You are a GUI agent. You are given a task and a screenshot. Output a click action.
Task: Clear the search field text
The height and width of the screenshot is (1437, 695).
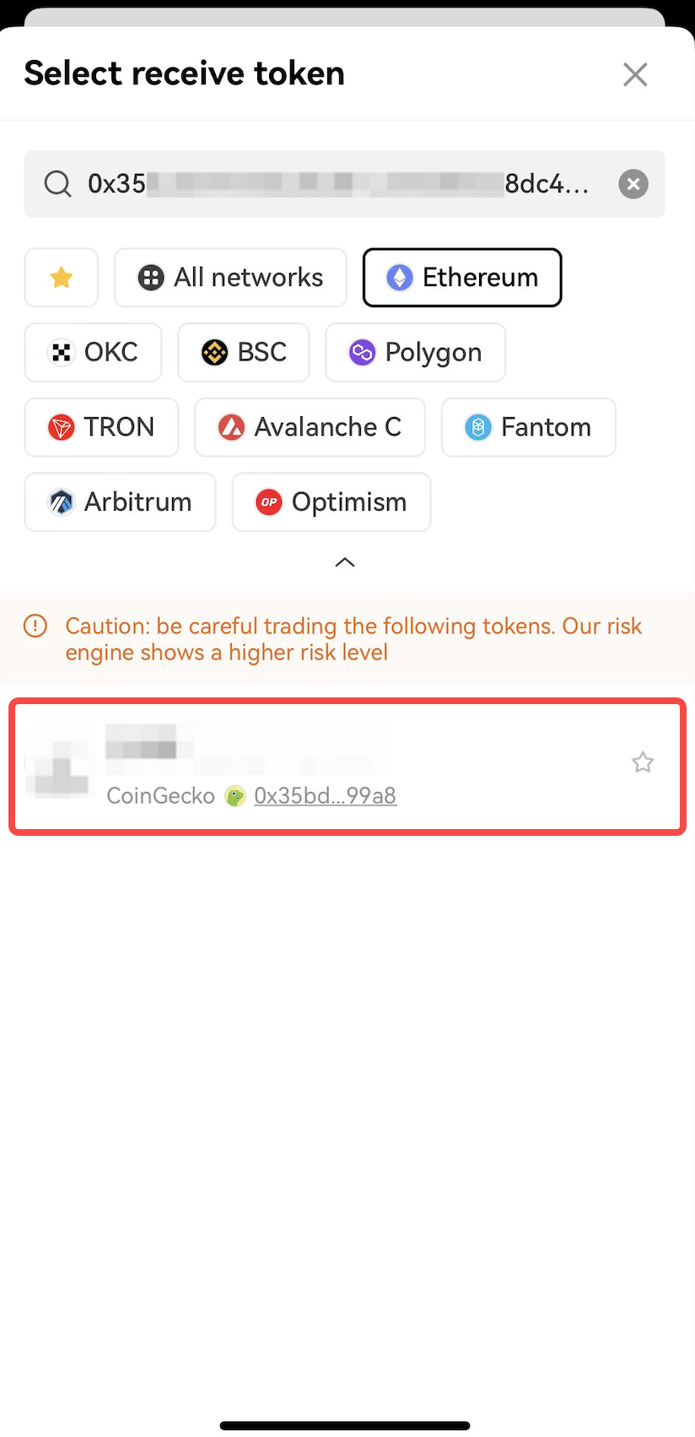click(x=633, y=183)
